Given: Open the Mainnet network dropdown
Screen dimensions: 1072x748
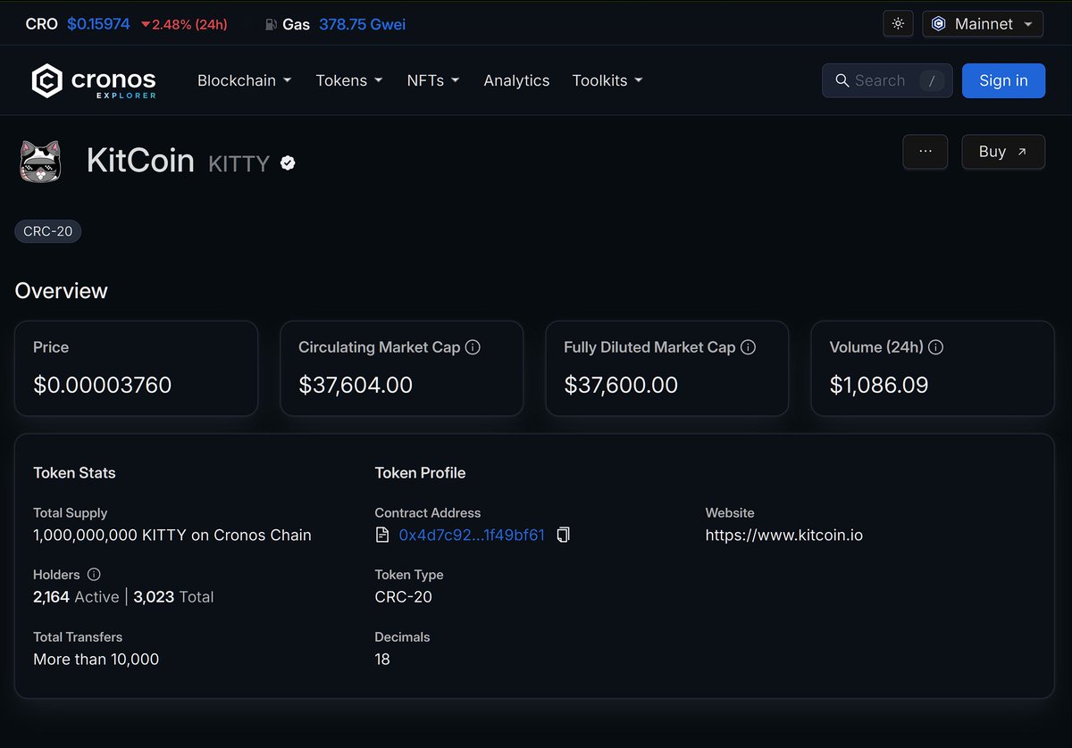Looking at the screenshot, I should [983, 24].
